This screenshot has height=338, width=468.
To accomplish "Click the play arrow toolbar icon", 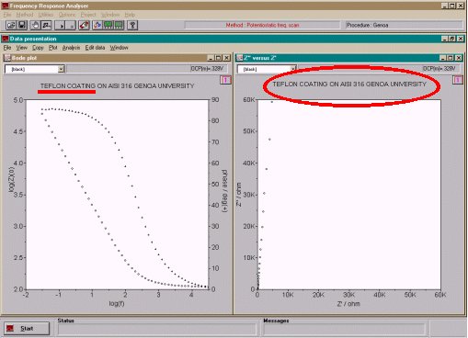I will click(60, 25).
